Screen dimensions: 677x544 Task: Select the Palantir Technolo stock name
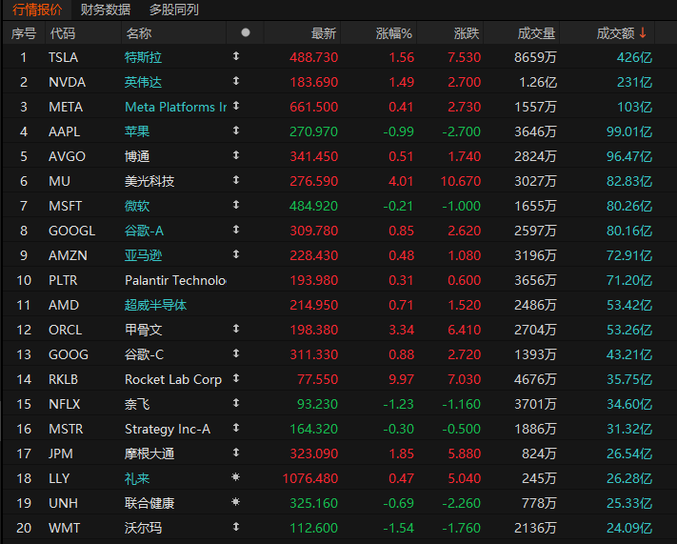pyautogui.click(x=175, y=280)
